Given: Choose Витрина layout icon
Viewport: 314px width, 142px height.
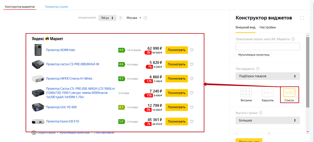Looking at the screenshot, I should click(x=246, y=93).
